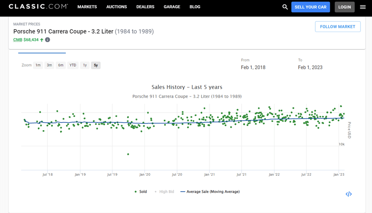Click the green up-arrow next to CMB value
Image resolution: width=372 pixels, height=213 pixels.
click(42, 40)
